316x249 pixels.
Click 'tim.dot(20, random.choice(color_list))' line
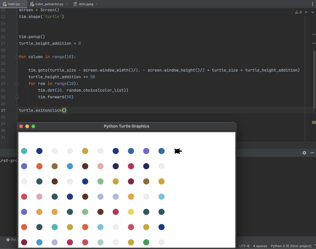point(83,90)
